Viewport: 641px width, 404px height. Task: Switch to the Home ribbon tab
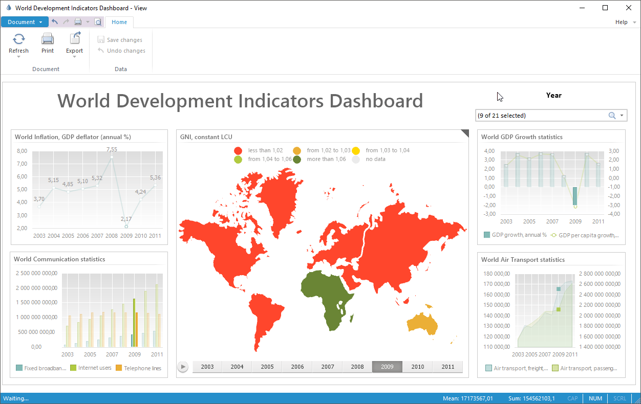[119, 22]
